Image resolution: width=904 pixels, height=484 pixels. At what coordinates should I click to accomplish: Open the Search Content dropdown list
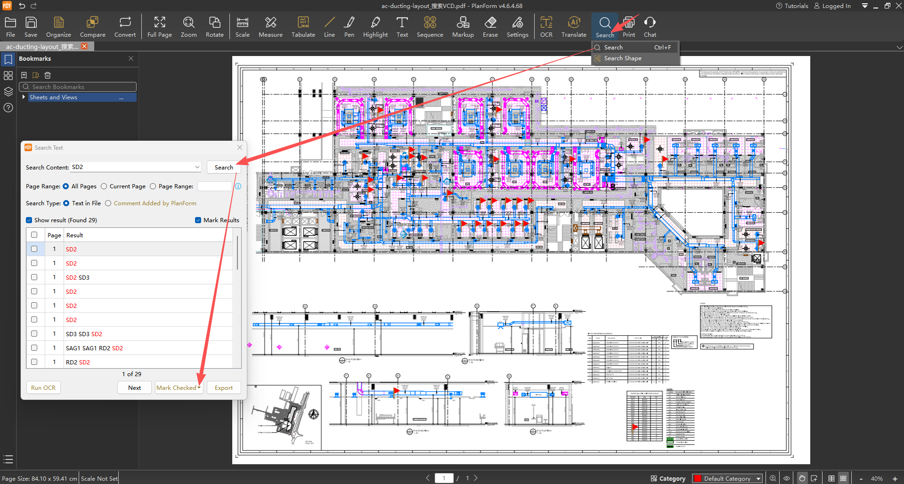197,167
